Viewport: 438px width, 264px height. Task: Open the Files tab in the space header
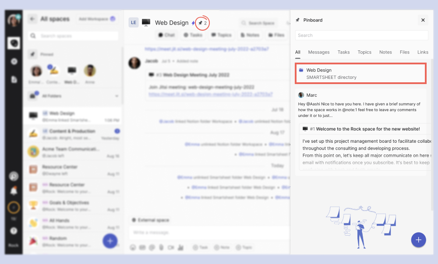[276, 35]
